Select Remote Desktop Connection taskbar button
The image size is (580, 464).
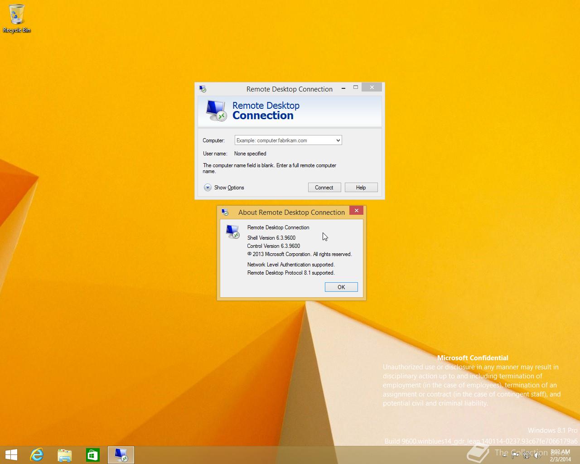coord(121,454)
